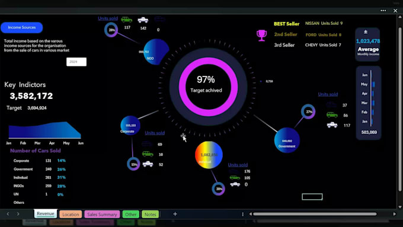Click the 28% ring indicator
This screenshot has width=403, height=227.
[x=111, y=30]
